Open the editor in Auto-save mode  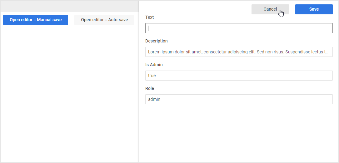click(104, 20)
